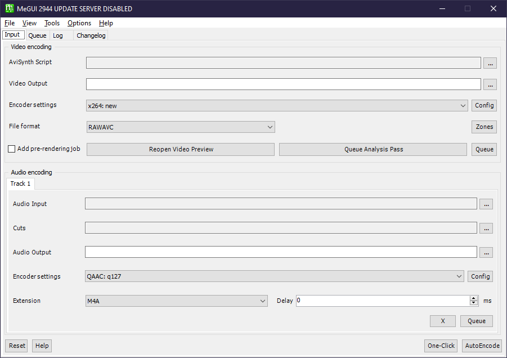Open the One-Click encoder
The width and height of the screenshot is (507, 358).
(441, 346)
